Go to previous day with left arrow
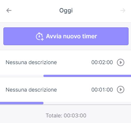Screen dimensions: 131x123 tap(9, 11)
